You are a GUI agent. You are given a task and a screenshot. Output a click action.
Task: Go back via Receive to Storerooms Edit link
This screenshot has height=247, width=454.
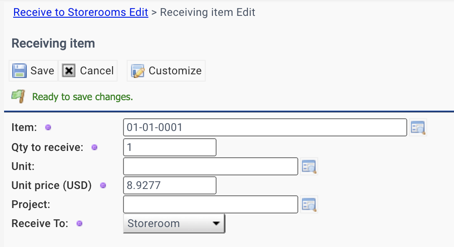click(81, 12)
